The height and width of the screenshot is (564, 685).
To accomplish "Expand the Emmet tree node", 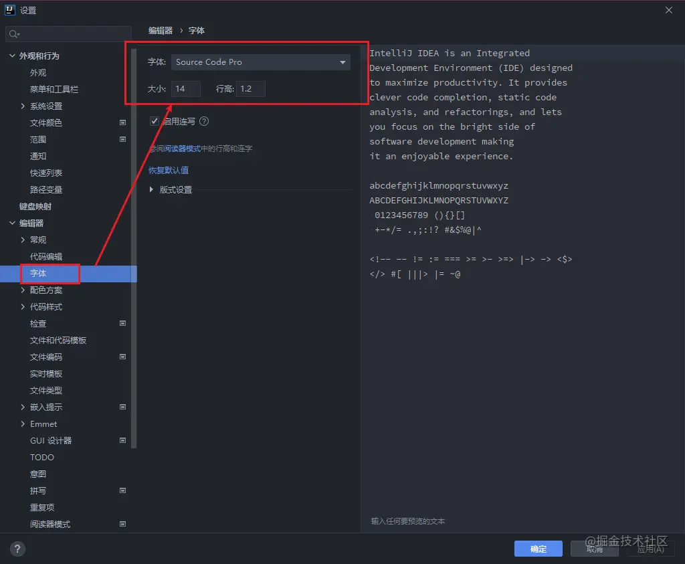I will (x=23, y=424).
